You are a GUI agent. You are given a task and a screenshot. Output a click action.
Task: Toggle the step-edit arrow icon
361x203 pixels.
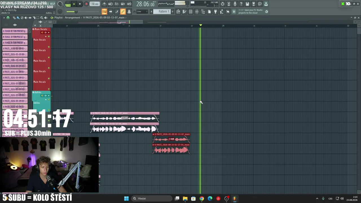click(111, 12)
